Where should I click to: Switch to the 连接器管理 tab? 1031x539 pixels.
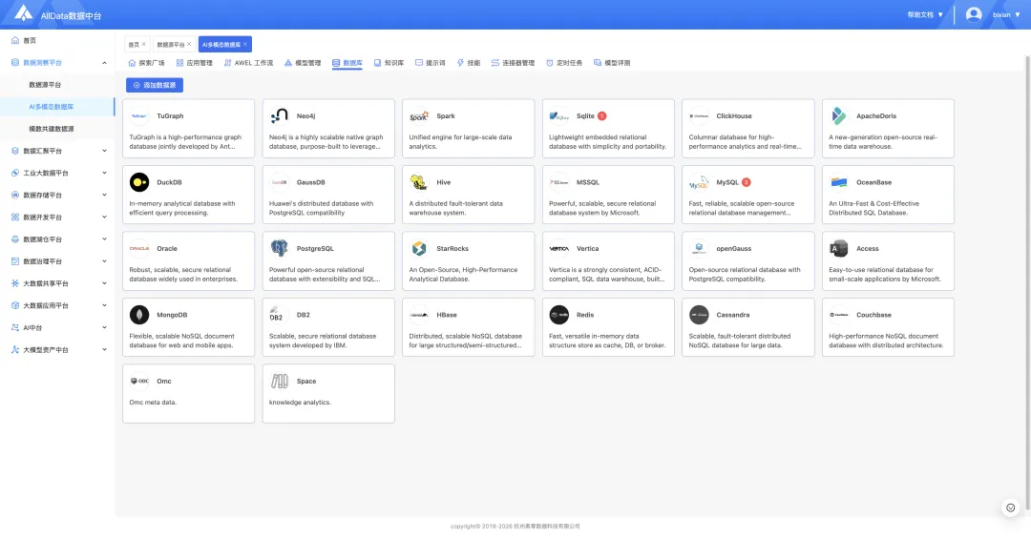point(513,63)
